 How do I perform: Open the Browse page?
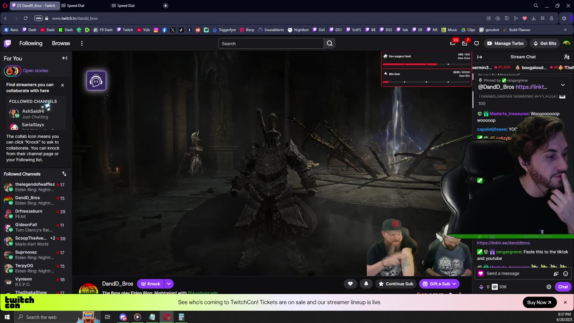(x=61, y=44)
